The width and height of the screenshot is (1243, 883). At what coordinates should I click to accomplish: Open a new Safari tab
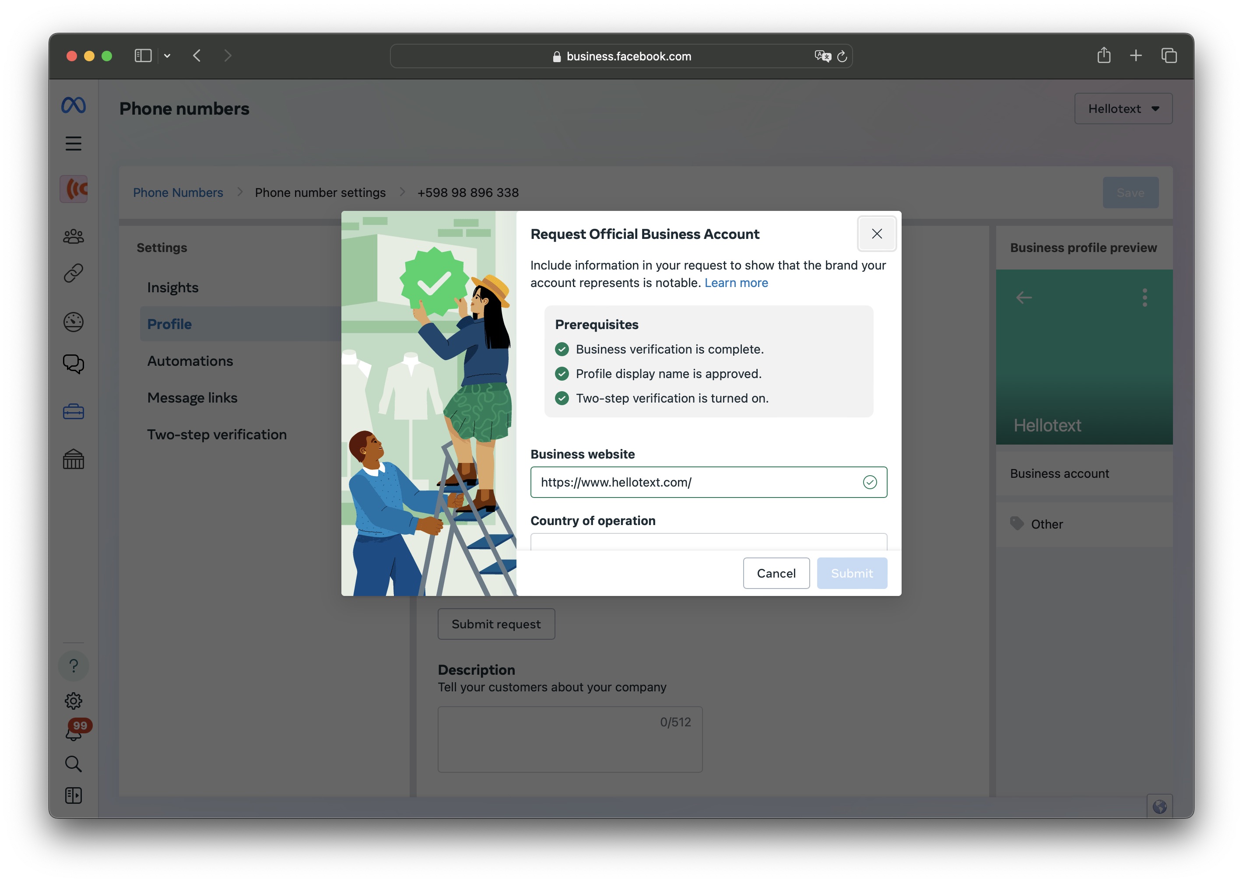click(1136, 56)
